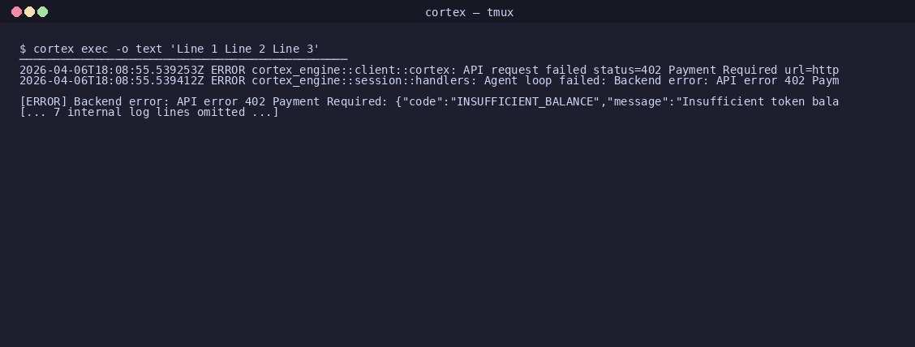Click the red close window button
Image resolution: width=915 pixels, height=347 pixels.
pyautogui.click(x=17, y=11)
